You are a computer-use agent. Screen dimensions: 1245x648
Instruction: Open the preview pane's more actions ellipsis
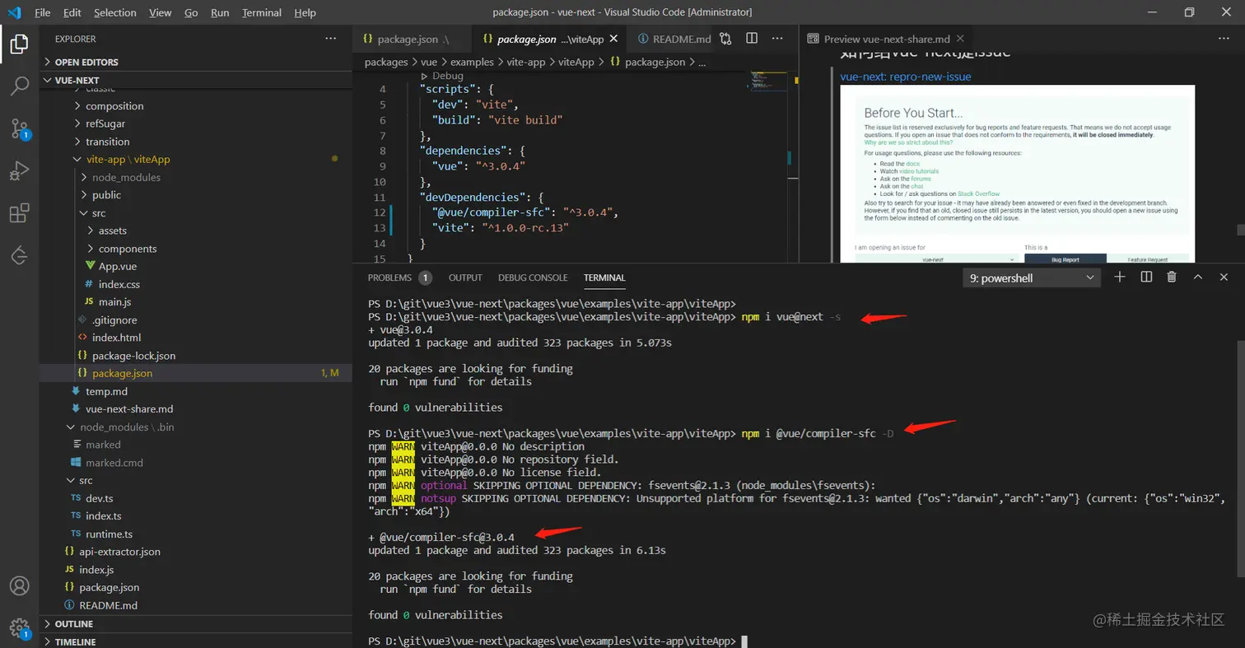click(x=1224, y=39)
